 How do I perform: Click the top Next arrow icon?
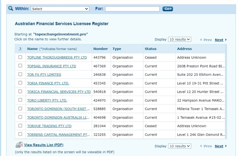coord(226,40)
